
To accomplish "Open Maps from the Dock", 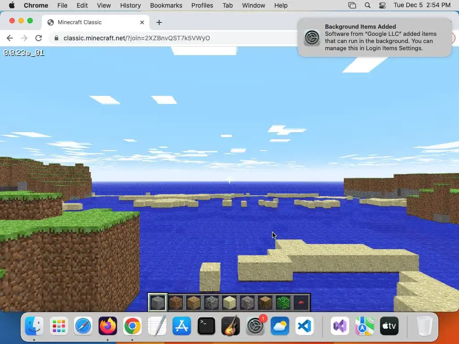I will (x=364, y=326).
